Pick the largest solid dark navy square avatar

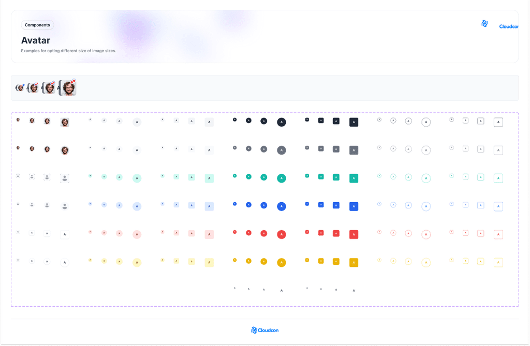[354, 122]
